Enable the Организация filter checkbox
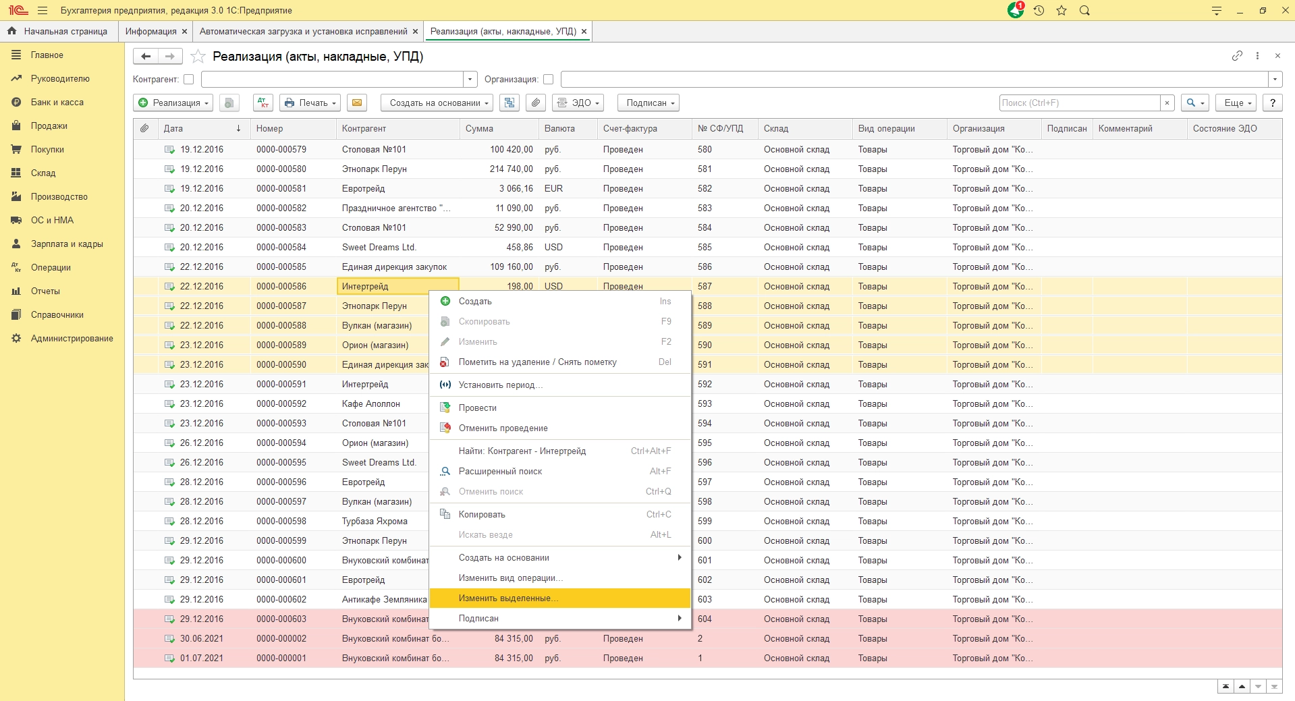The image size is (1295, 701). point(549,80)
